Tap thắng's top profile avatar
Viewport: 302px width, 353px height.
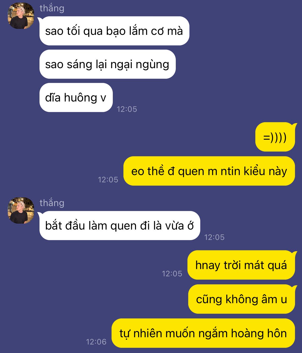pyautogui.click(x=21, y=16)
